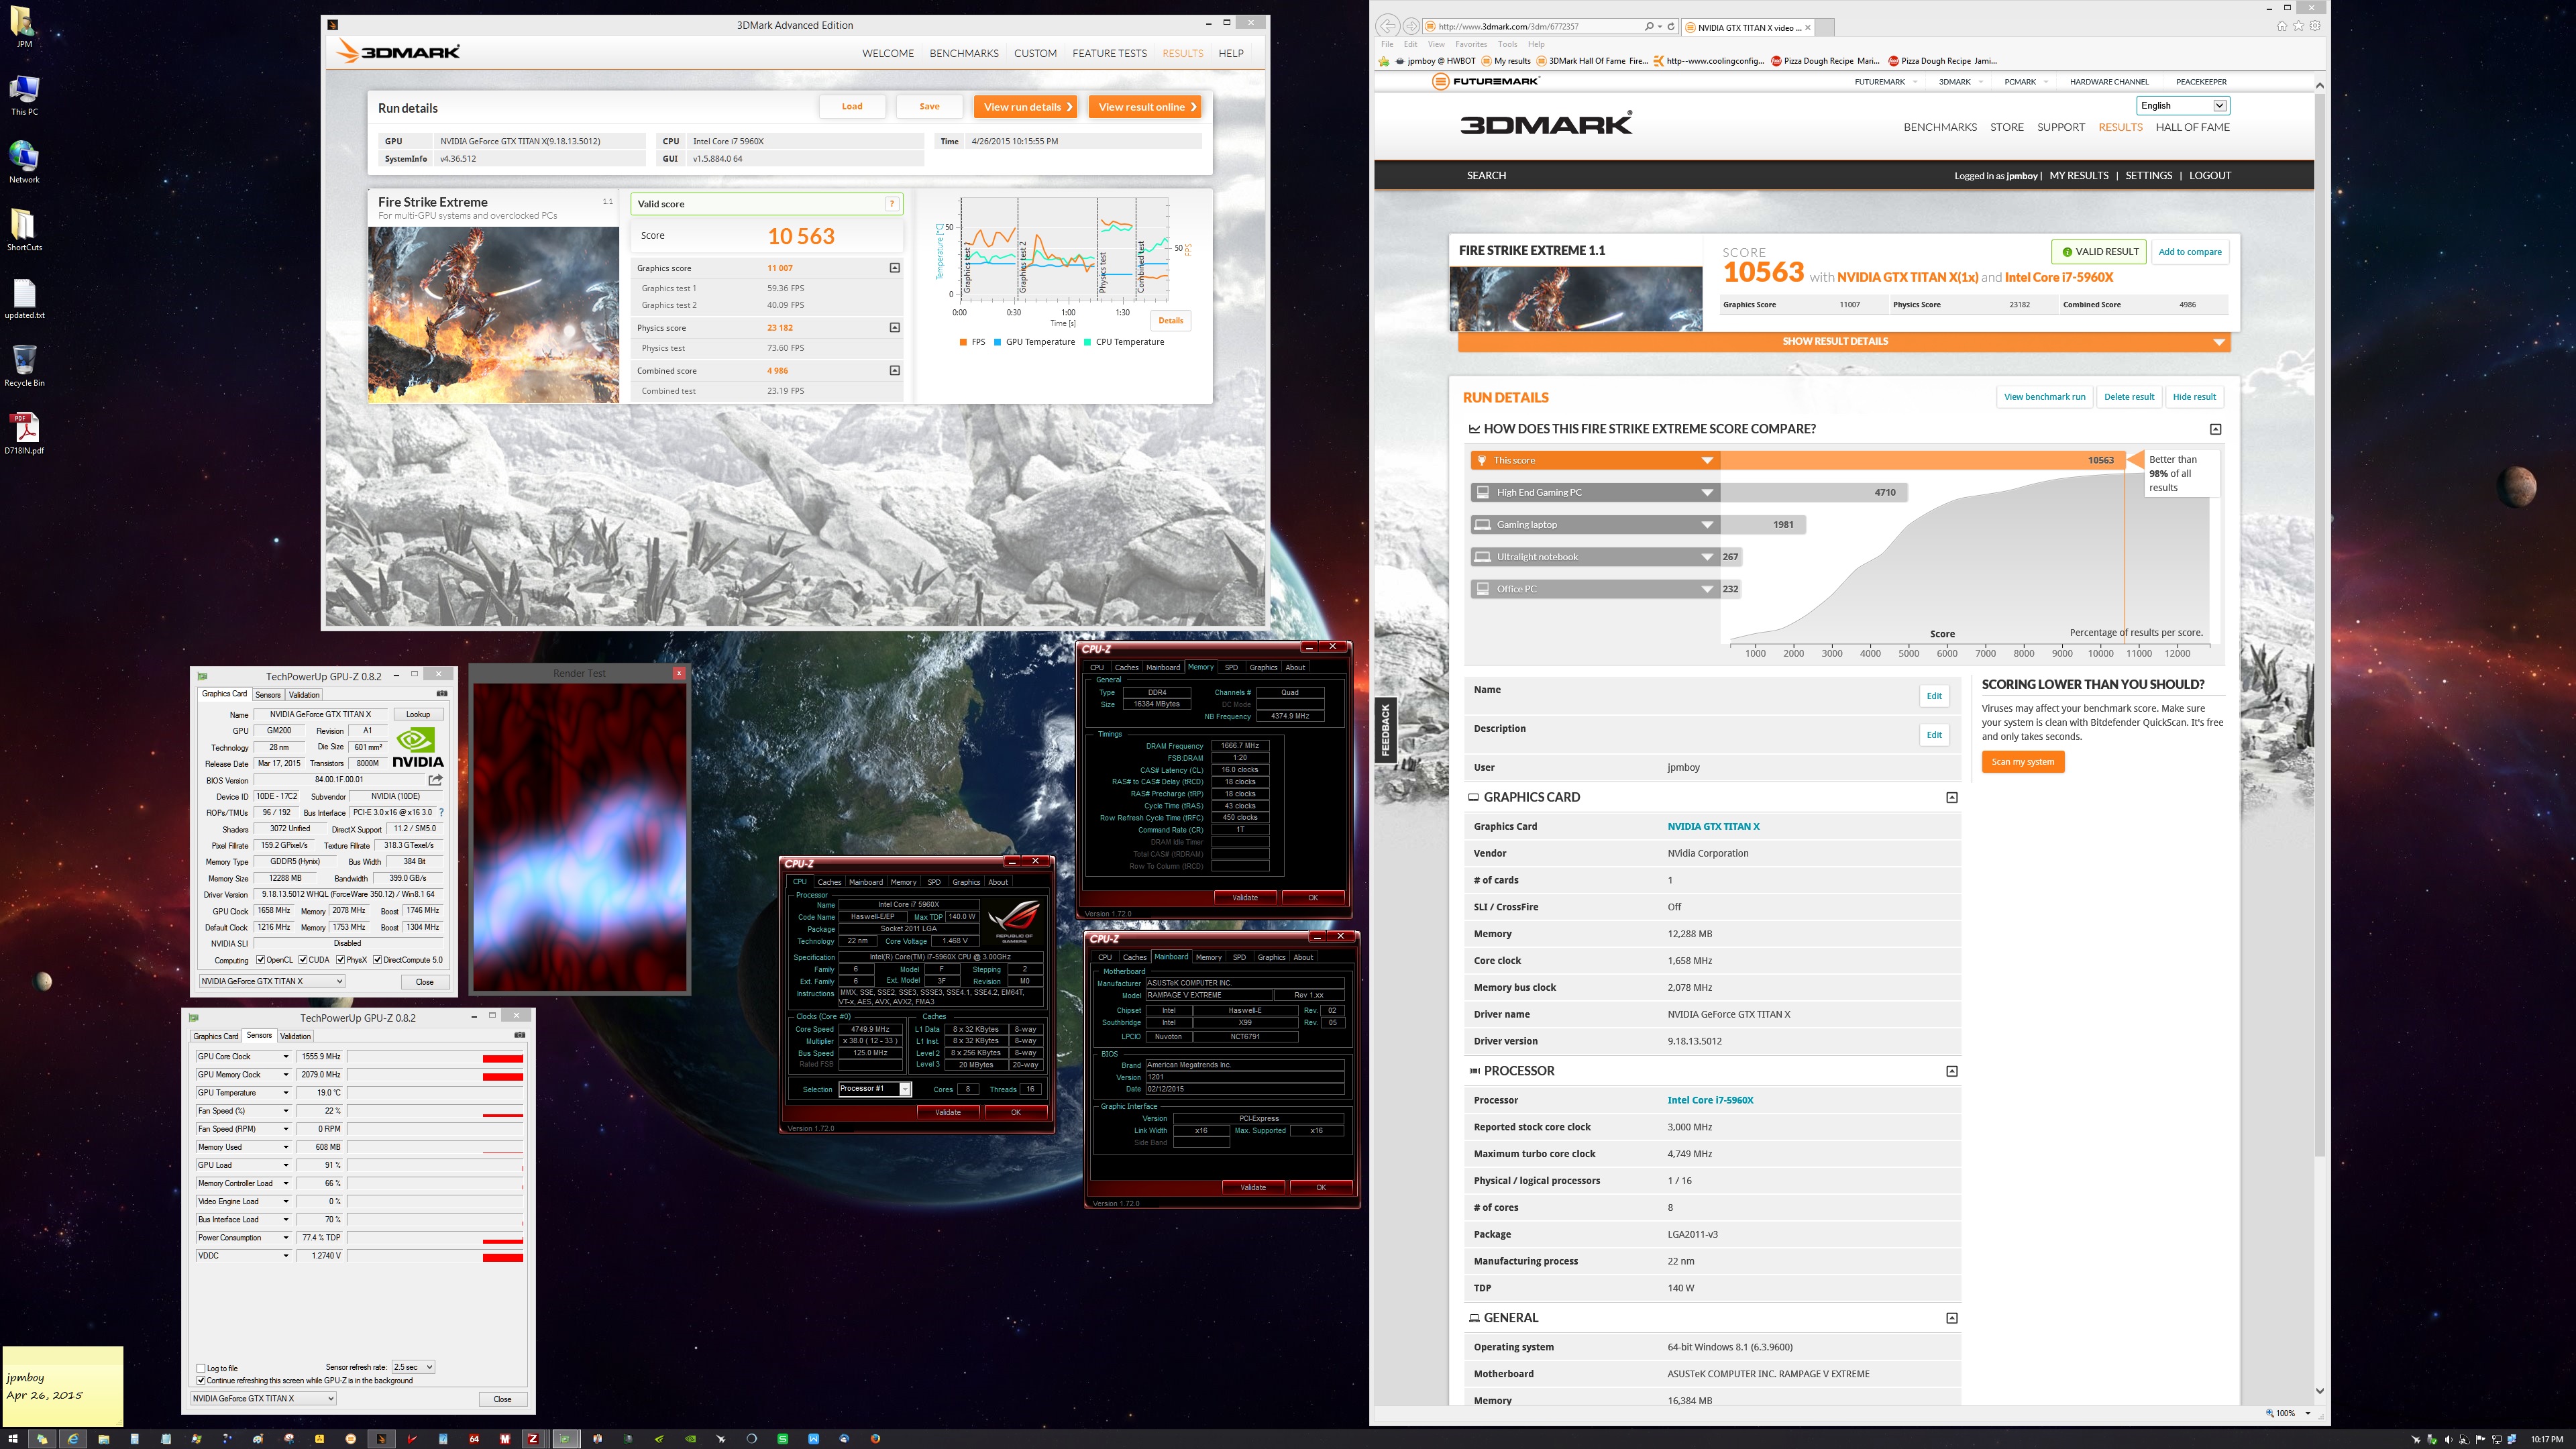Image resolution: width=2576 pixels, height=1449 pixels.
Task: Click add to favorites bar star icon
Action: tap(1384, 61)
